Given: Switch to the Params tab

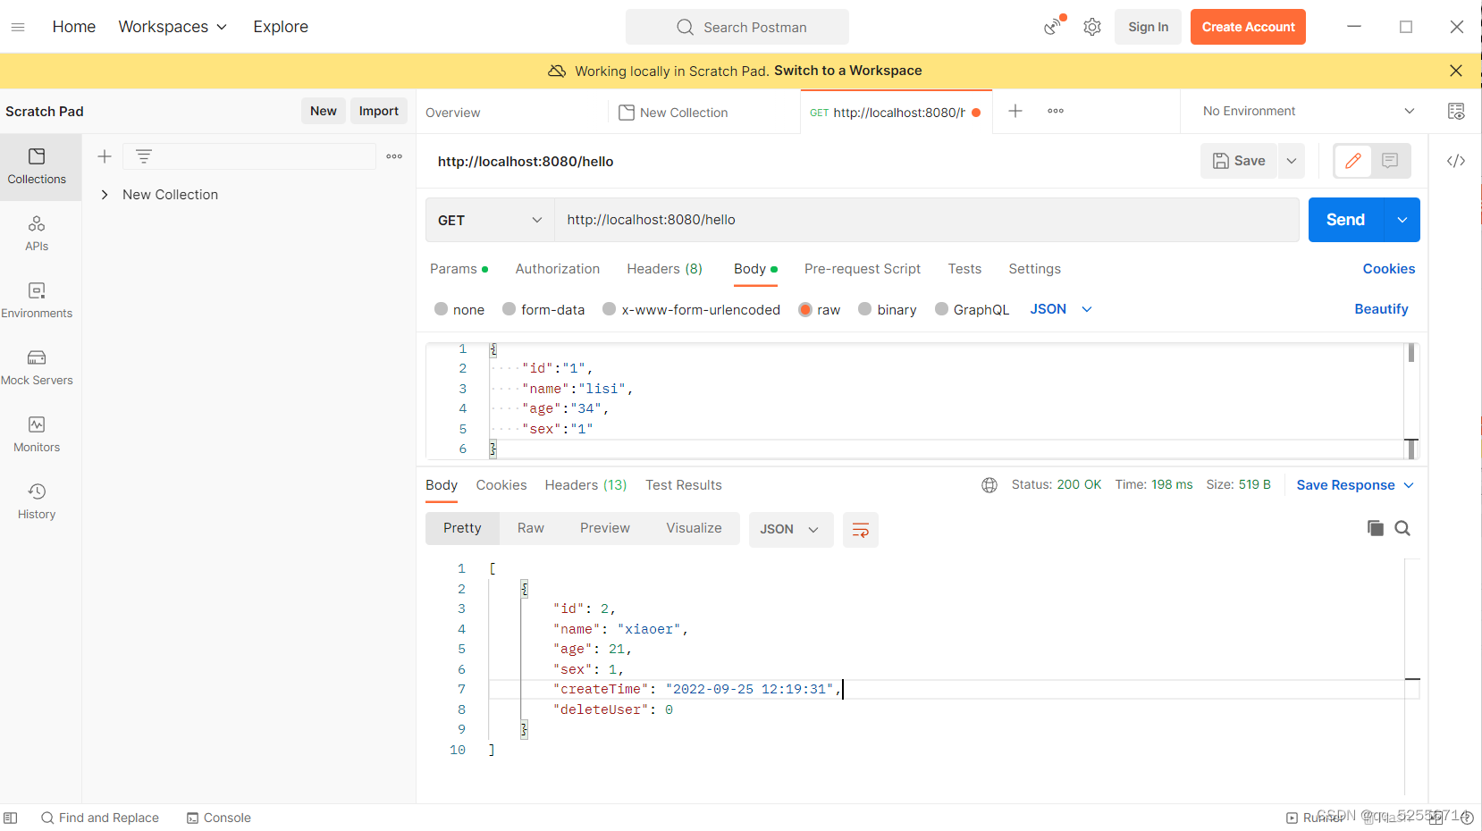Looking at the screenshot, I should click(x=459, y=269).
